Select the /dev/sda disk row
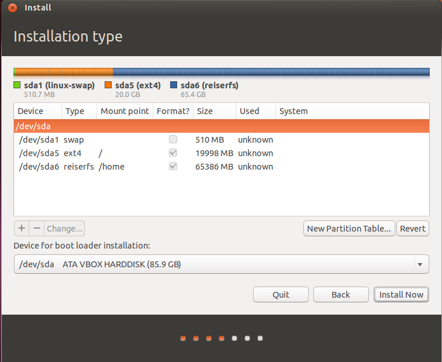This screenshot has width=442, height=362. 222,126
